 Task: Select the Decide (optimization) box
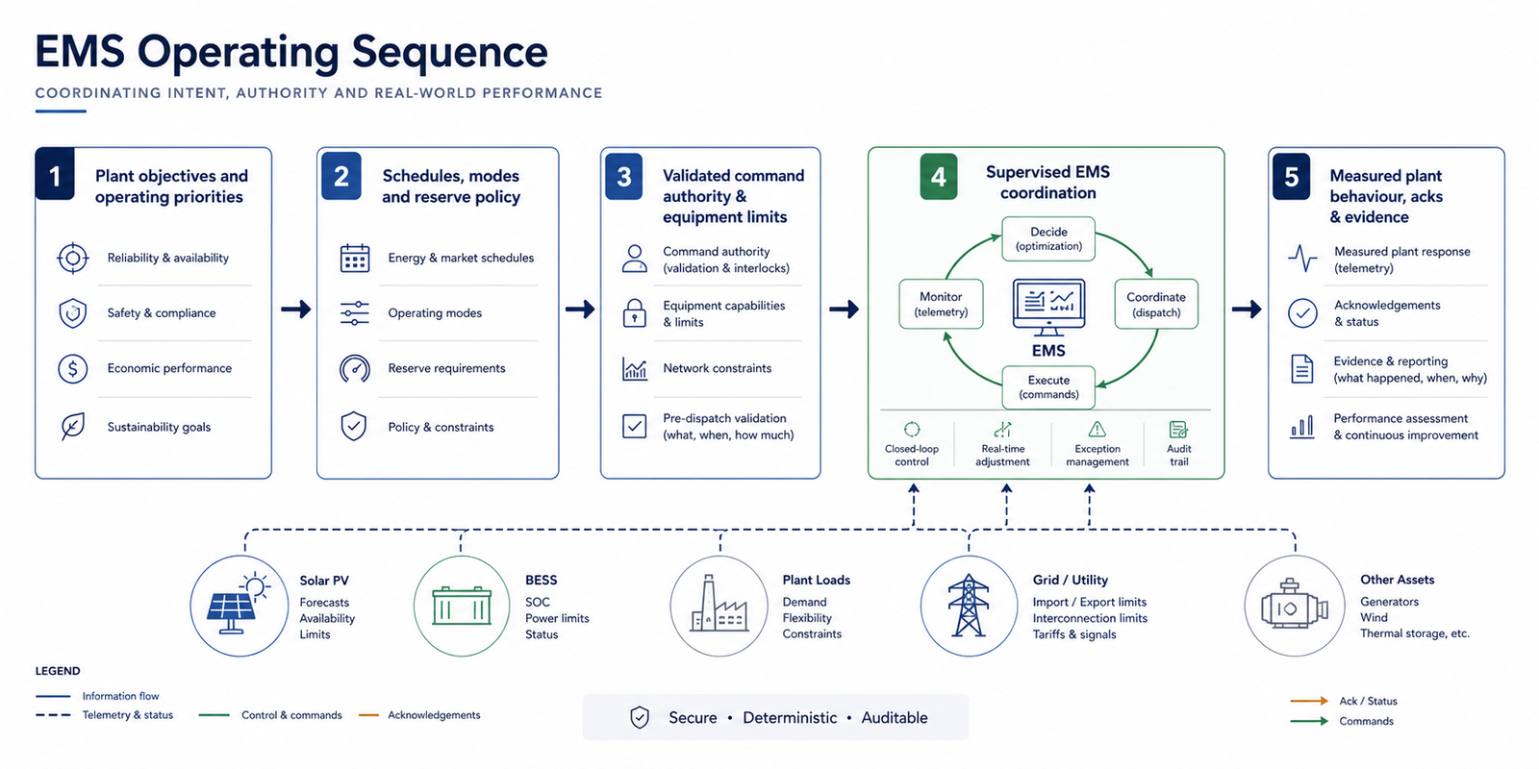[x=1048, y=239]
